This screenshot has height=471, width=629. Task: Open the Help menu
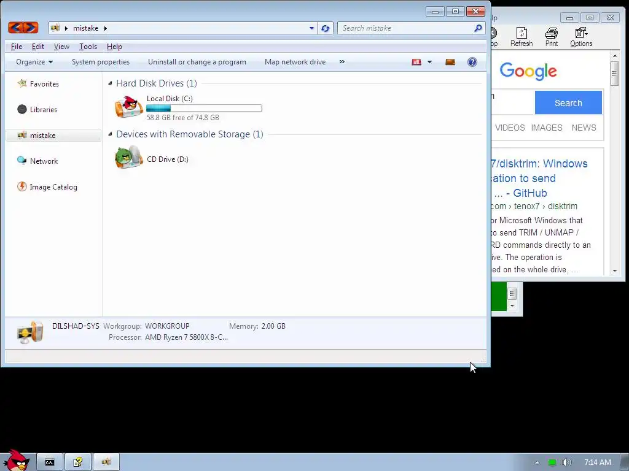114,47
